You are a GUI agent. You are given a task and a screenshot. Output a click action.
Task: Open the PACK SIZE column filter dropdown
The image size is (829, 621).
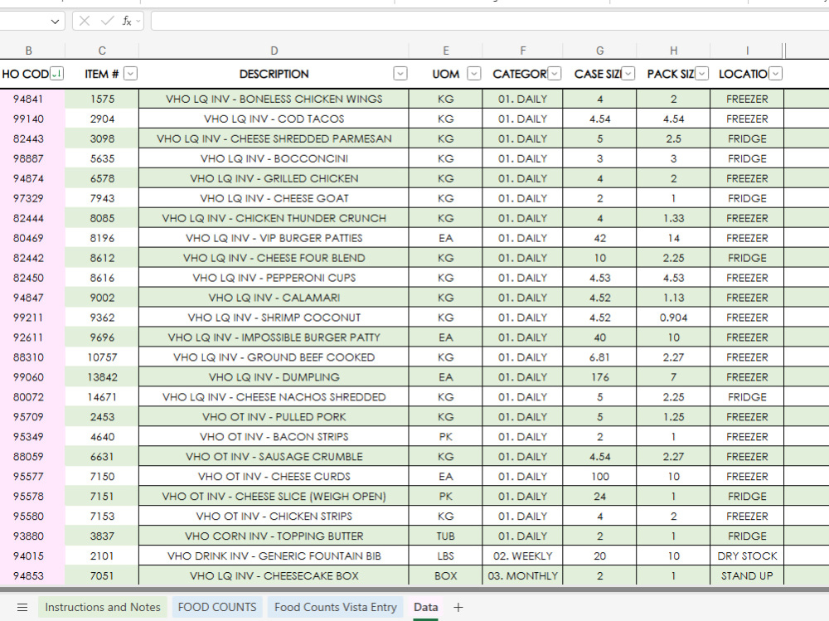701,74
